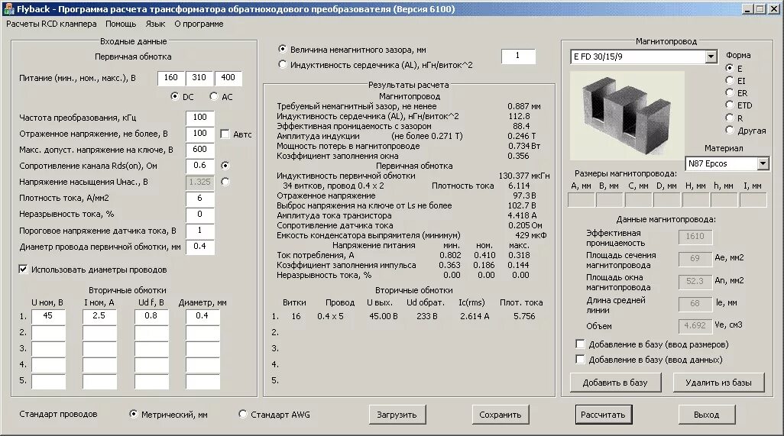The width and height of the screenshot is (784, 436).
Task: Select the AC power supply radio button
Action: coord(214,96)
